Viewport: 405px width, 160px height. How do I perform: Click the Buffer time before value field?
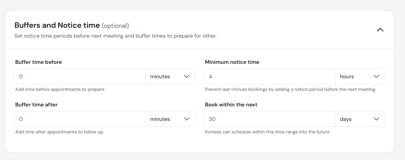[80, 76]
